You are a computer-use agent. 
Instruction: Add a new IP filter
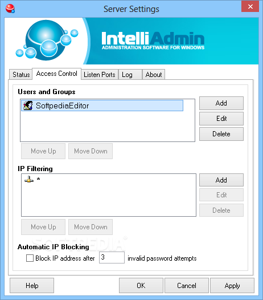221,180
